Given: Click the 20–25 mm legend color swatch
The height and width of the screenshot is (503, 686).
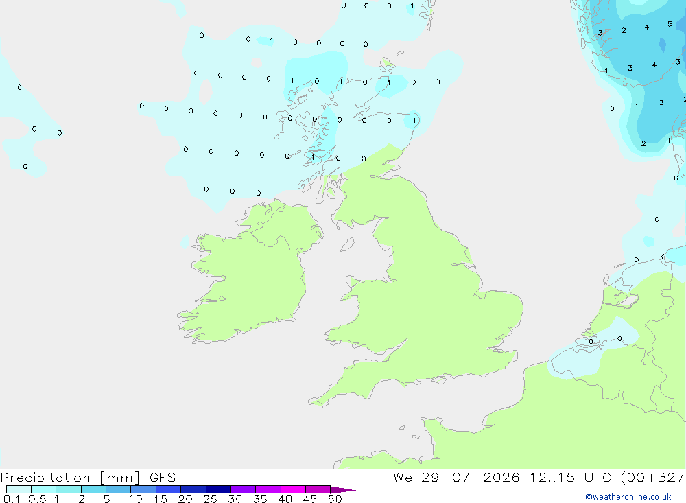Looking at the screenshot, I should (x=193, y=489).
